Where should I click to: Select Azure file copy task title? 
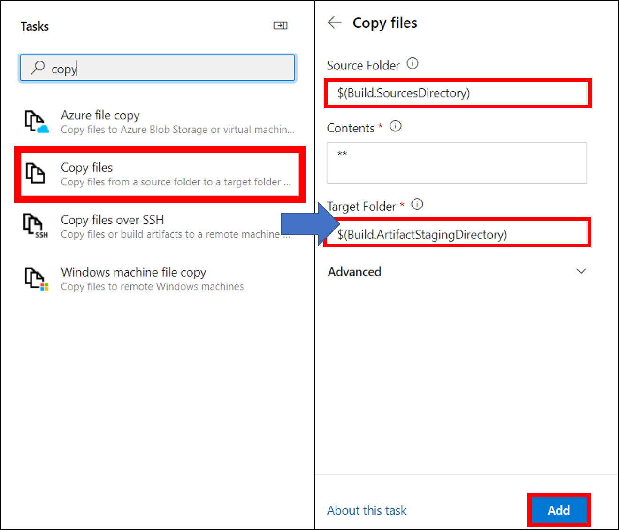100,115
